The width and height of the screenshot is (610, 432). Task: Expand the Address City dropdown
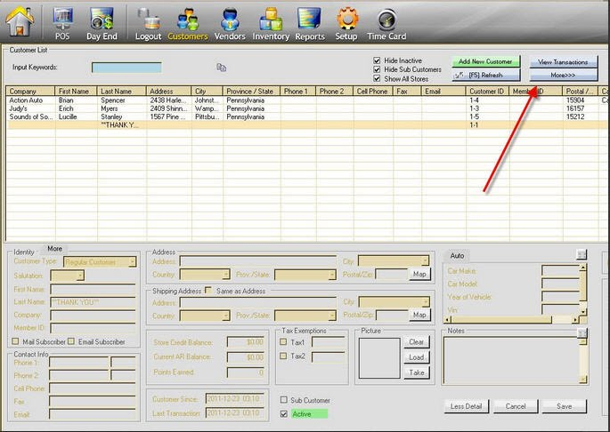[x=424, y=261]
